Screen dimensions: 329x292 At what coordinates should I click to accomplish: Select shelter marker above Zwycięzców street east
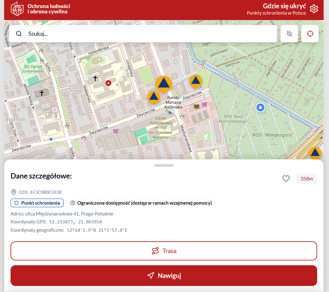coord(195,81)
